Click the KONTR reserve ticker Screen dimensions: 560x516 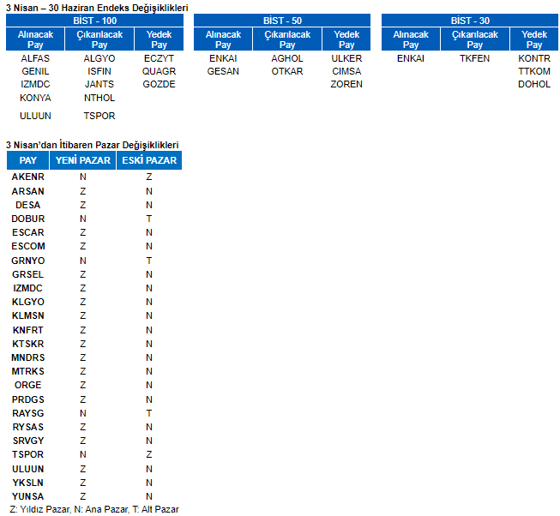[x=534, y=58]
